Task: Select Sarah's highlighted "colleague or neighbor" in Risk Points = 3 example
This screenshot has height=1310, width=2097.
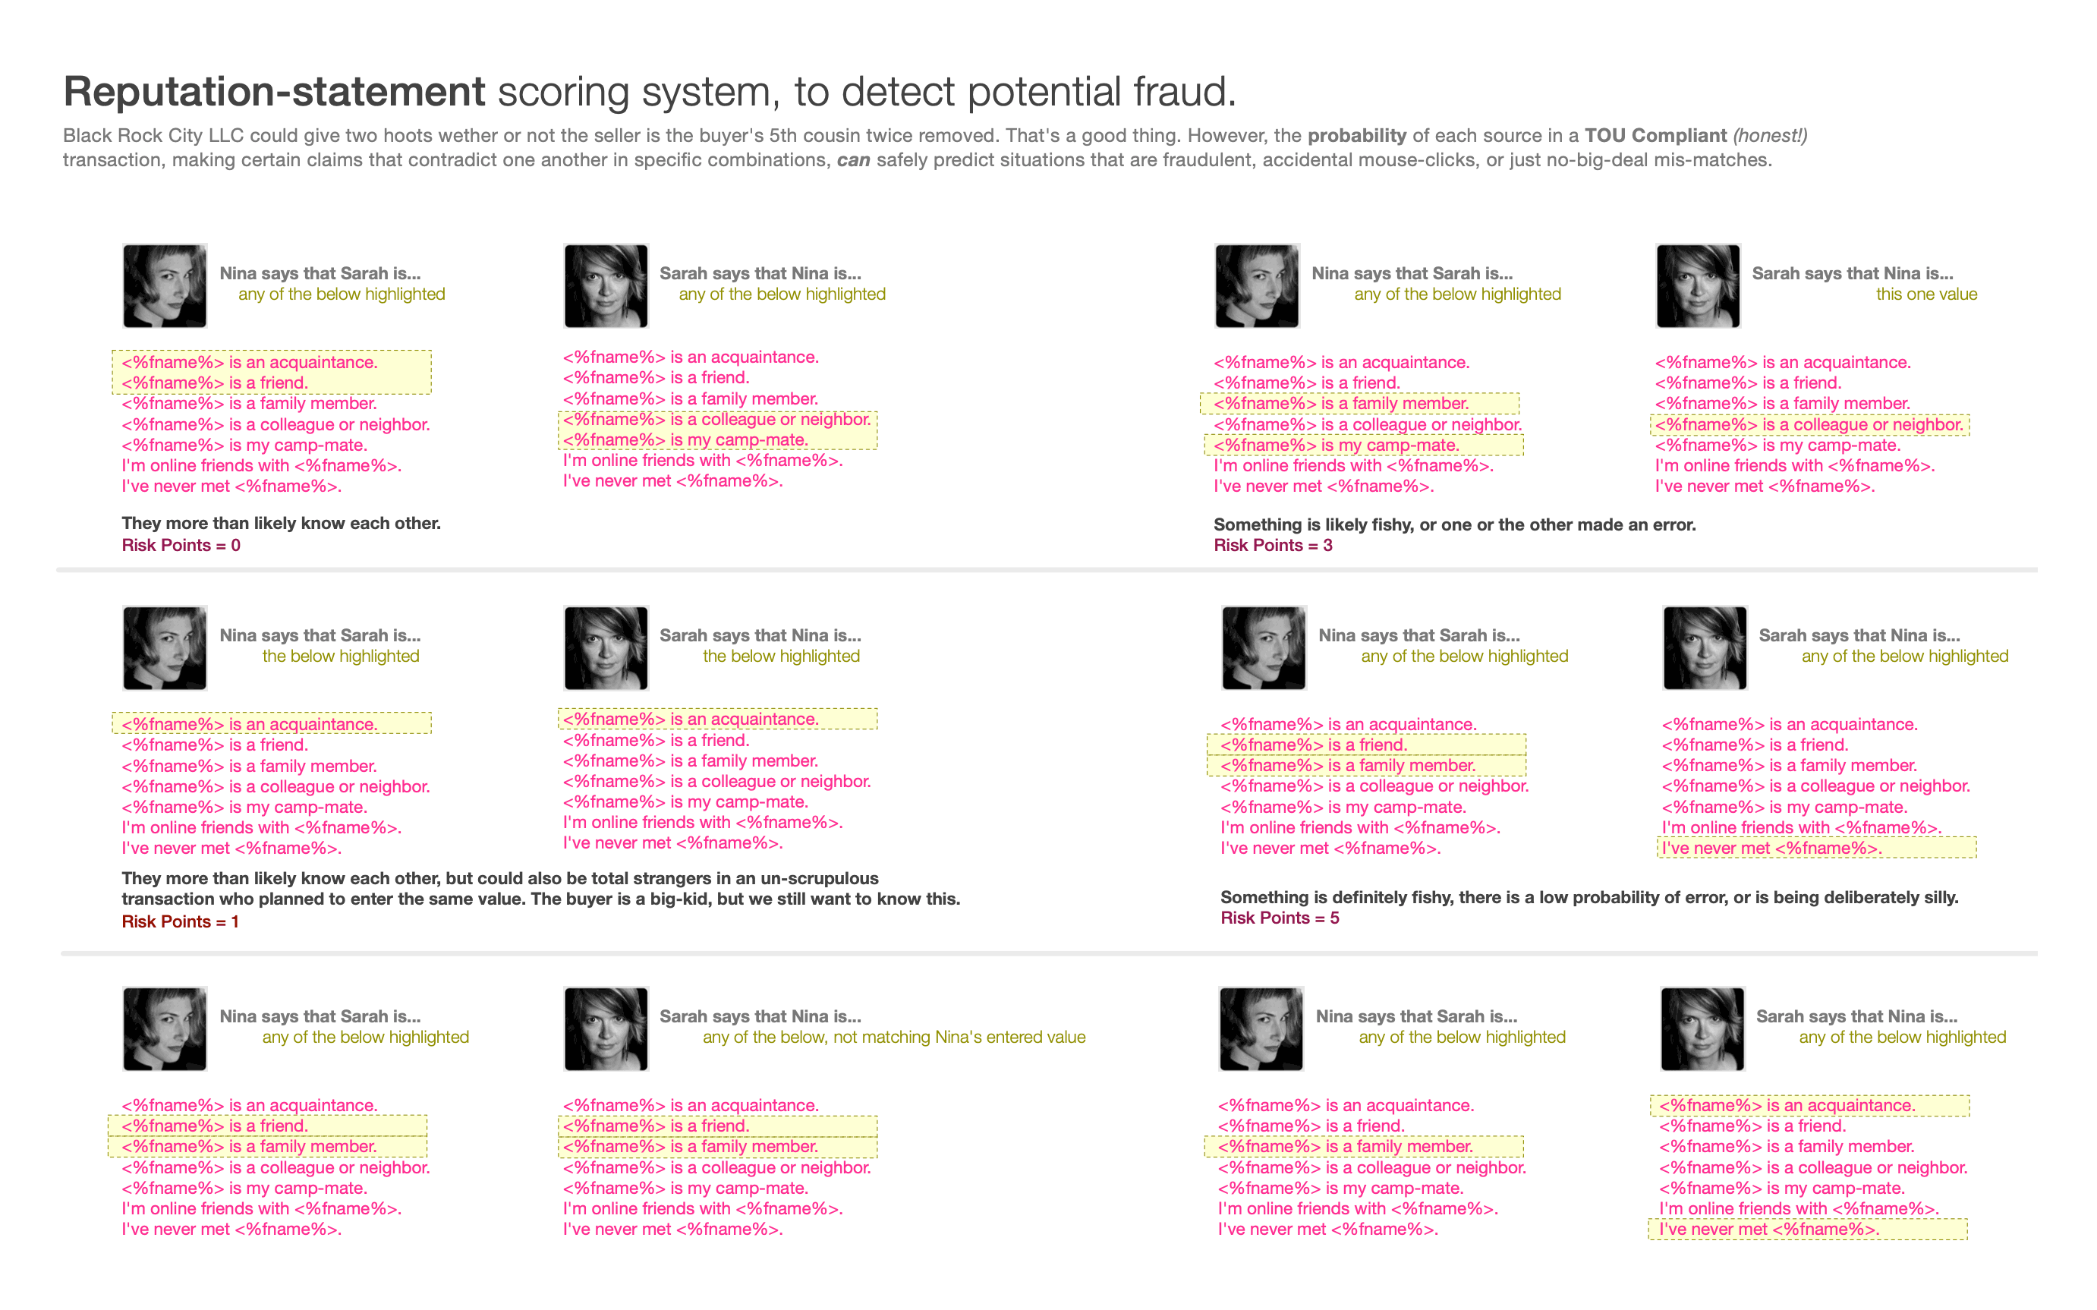Action: click(x=1809, y=424)
